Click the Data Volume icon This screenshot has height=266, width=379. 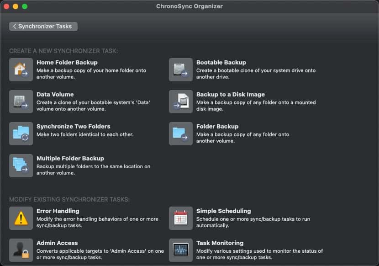coord(21,101)
